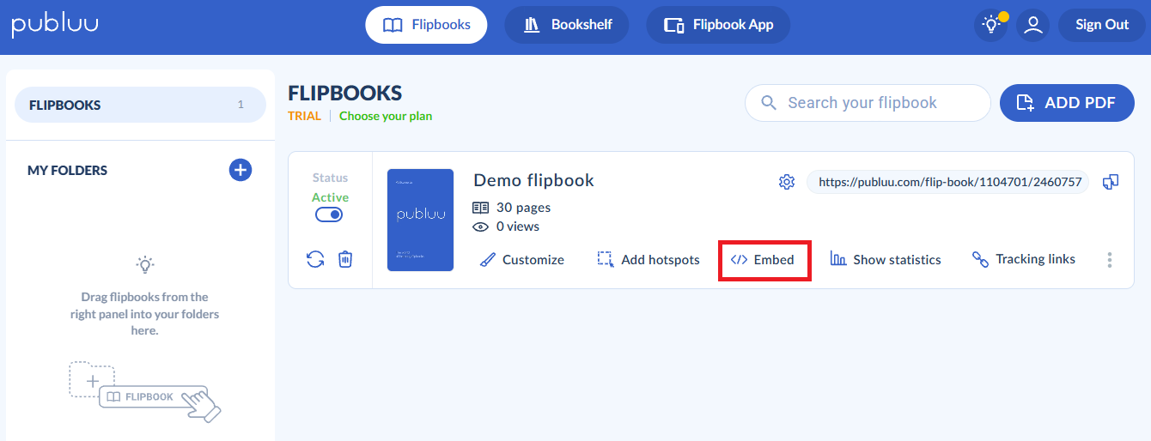The width and height of the screenshot is (1151, 441).
Task: Click the replace/refresh PDF icon
Action: click(x=315, y=259)
